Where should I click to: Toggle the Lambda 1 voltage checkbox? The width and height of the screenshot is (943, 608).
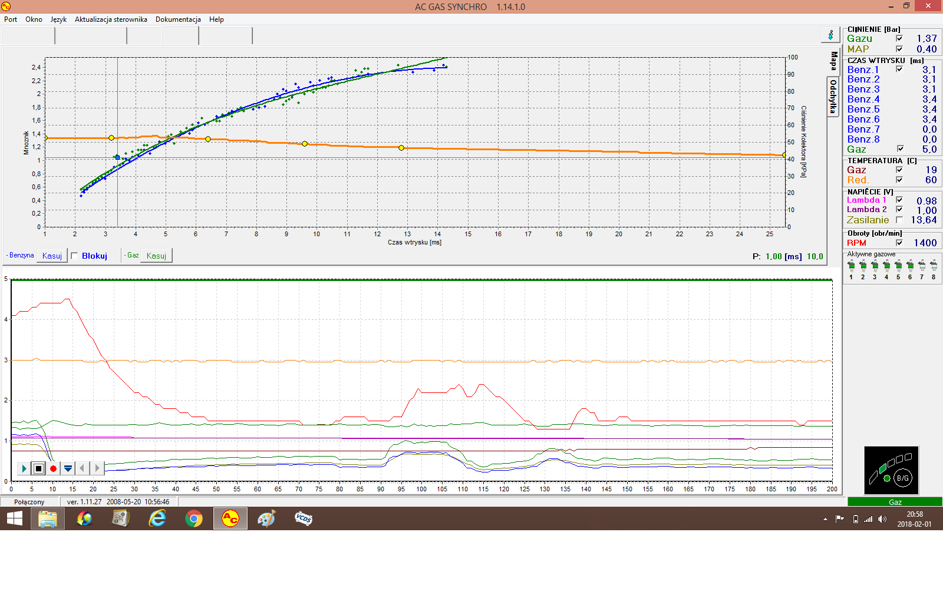pyautogui.click(x=899, y=200)
